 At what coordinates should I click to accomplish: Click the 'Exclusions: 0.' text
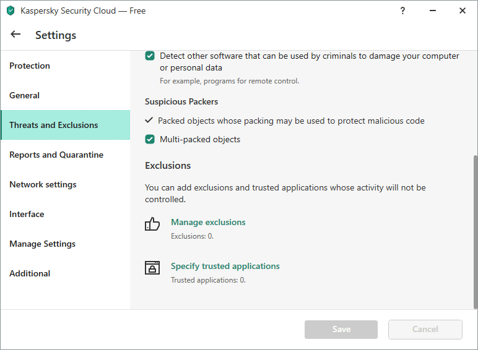click(193, 236)
